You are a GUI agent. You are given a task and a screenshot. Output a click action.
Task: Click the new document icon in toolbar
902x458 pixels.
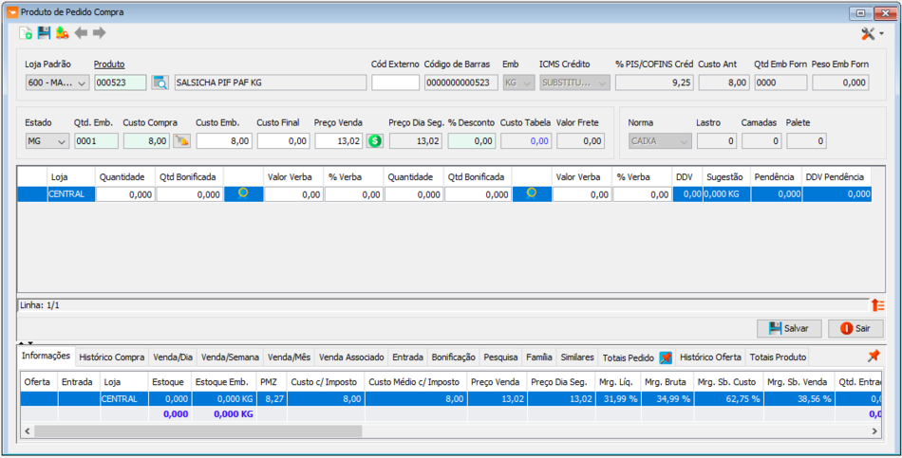click(x=26, y=33)
